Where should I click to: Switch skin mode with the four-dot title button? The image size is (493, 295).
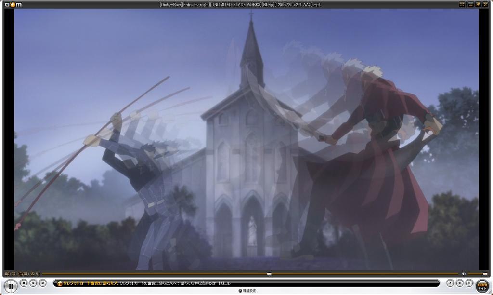point(462,4)
